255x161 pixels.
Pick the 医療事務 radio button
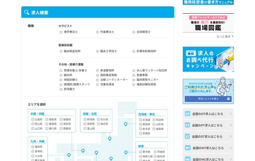tap(134, 75)
